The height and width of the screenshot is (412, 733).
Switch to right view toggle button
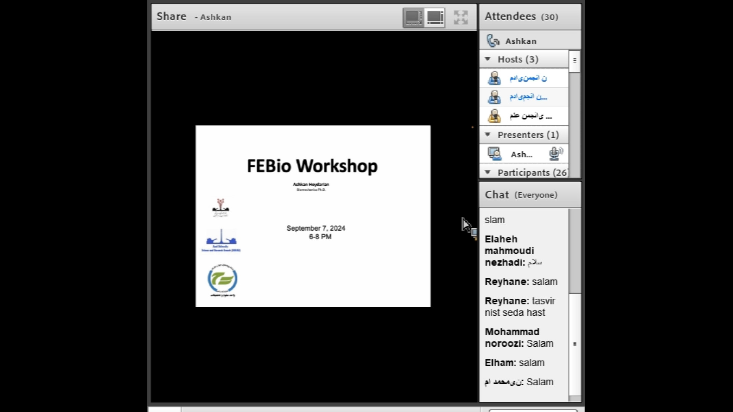coord(435,18)
